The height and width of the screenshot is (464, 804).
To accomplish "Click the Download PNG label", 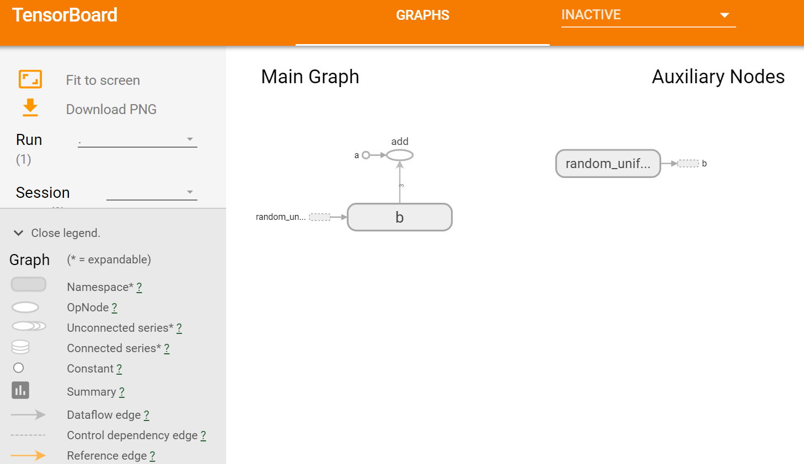I will [x=111, y=109].
